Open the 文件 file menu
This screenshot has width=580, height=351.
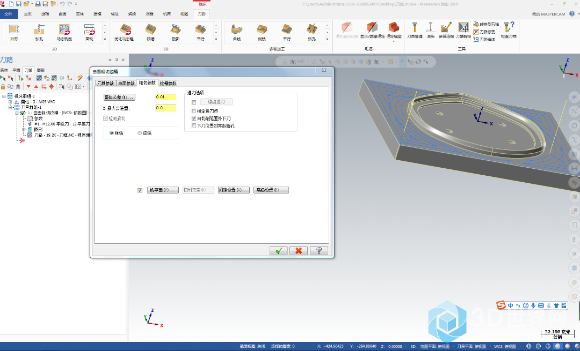[9, 14]
